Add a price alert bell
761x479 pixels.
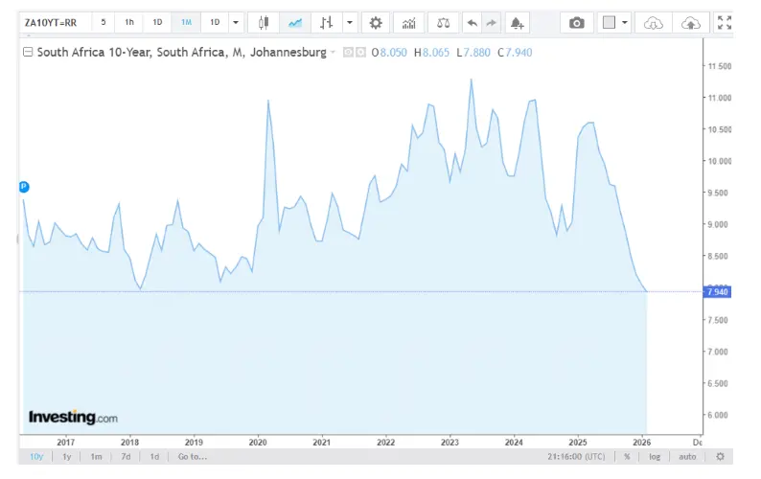coord(517,23)
